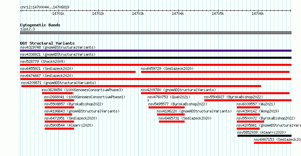Image resolution: width=301 pixels, height=156 pixels.
Task: Click the red bar under nsv5506927
Action: point(248,100)
